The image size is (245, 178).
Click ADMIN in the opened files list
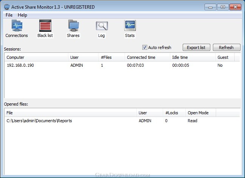[145, 121]
